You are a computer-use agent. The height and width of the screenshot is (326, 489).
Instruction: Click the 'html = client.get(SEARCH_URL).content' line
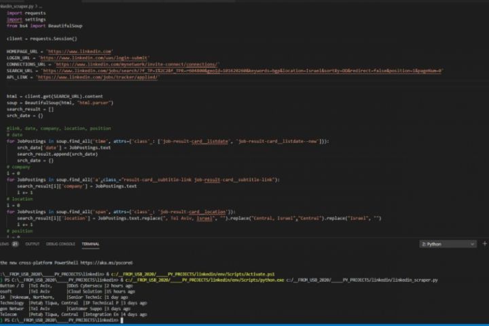(55, 96)
